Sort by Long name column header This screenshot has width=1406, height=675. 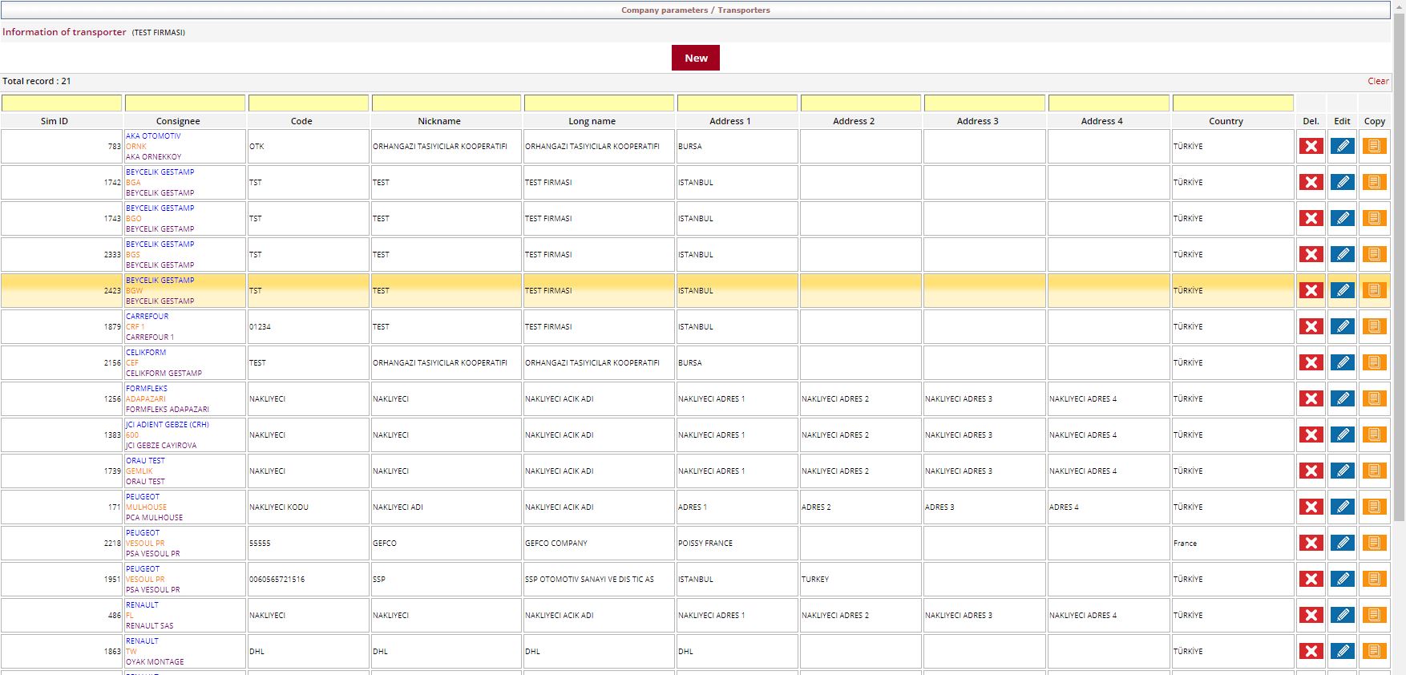click(x=592, y=121)
